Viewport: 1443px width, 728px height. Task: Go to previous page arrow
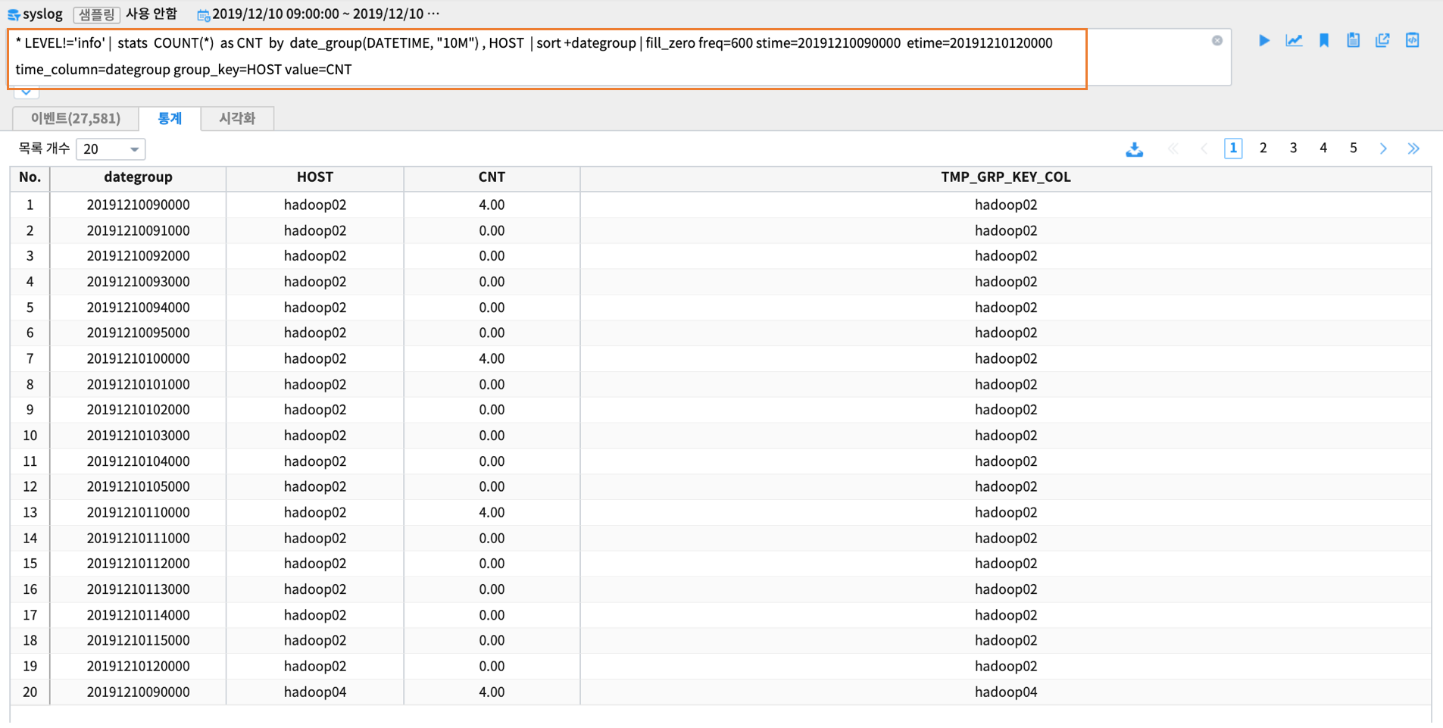(1204, 148)
